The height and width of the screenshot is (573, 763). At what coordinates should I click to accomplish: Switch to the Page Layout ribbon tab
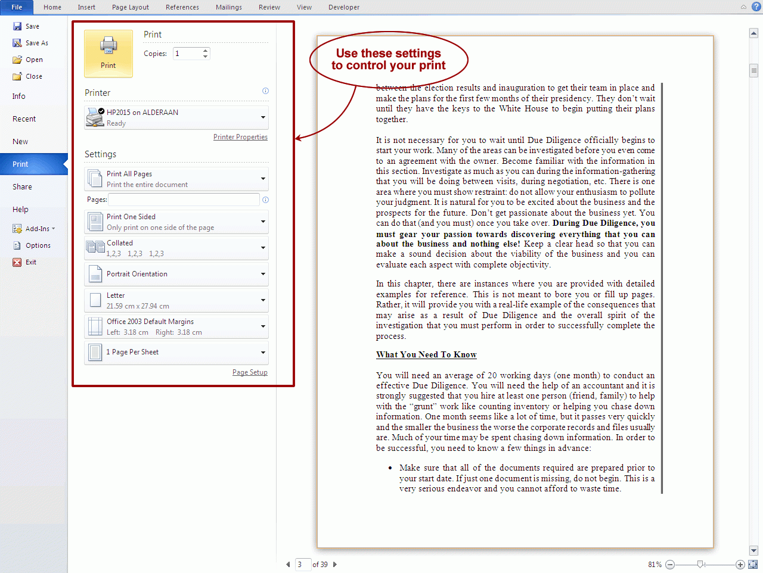click(130, 7)
